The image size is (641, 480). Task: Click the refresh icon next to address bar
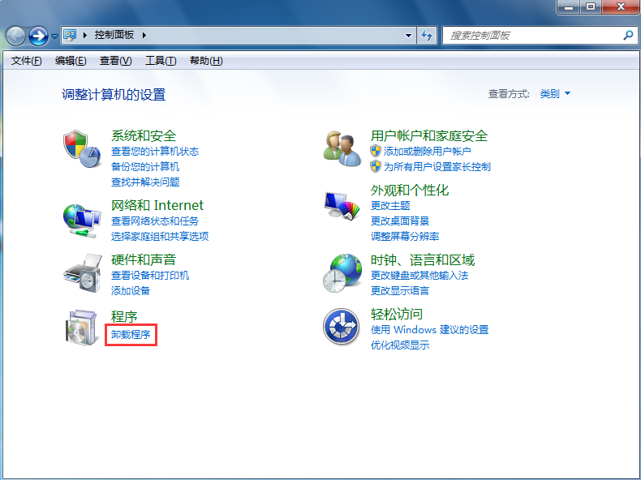427,36
